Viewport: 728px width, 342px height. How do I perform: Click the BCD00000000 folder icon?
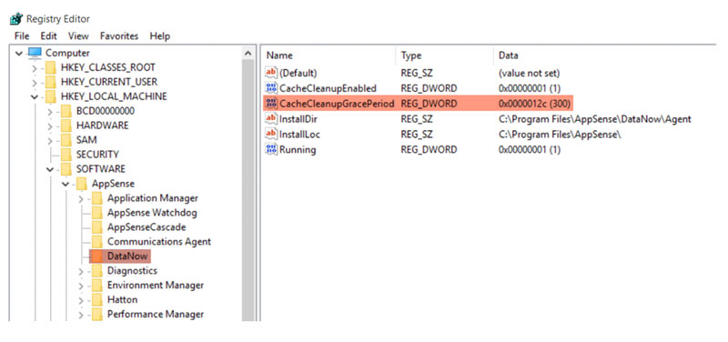(x=66, y=111)
